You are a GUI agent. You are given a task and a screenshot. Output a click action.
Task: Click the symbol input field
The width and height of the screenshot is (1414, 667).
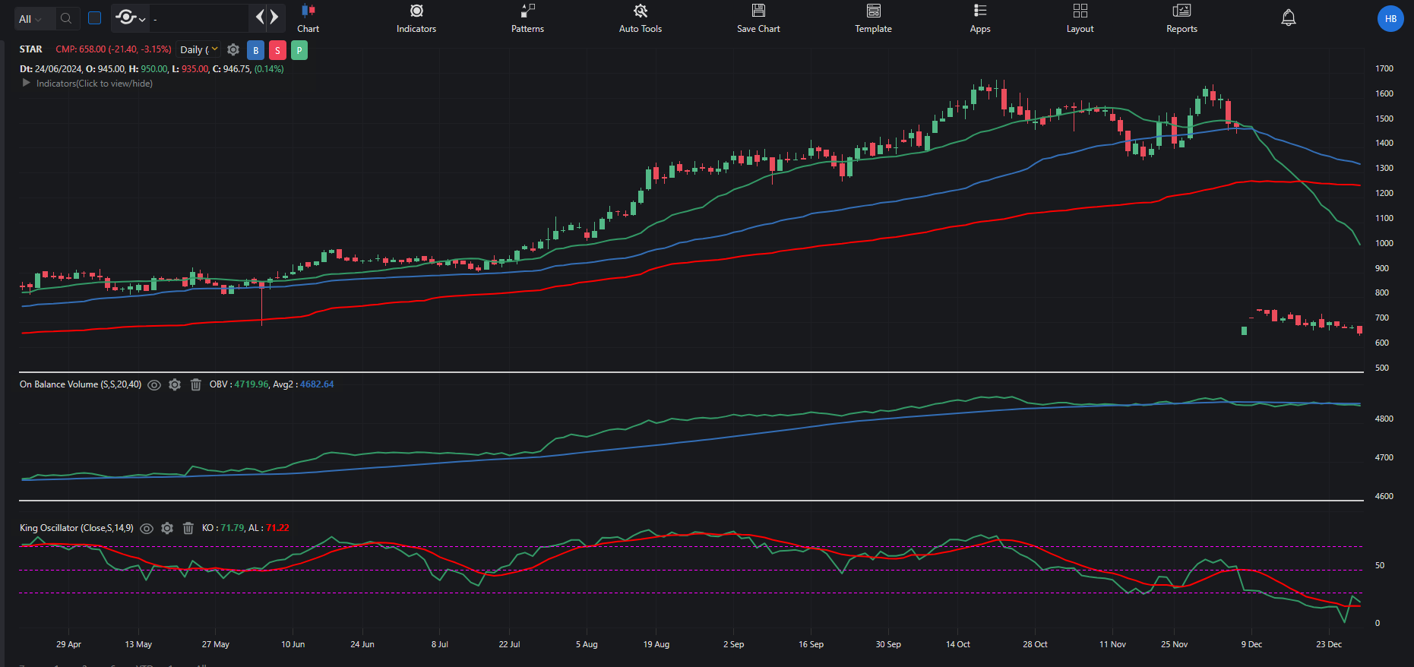199,18
